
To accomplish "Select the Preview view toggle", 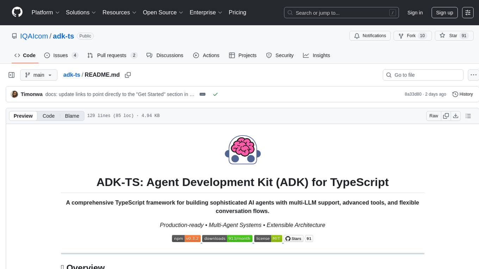I will [x=23, y=116].
